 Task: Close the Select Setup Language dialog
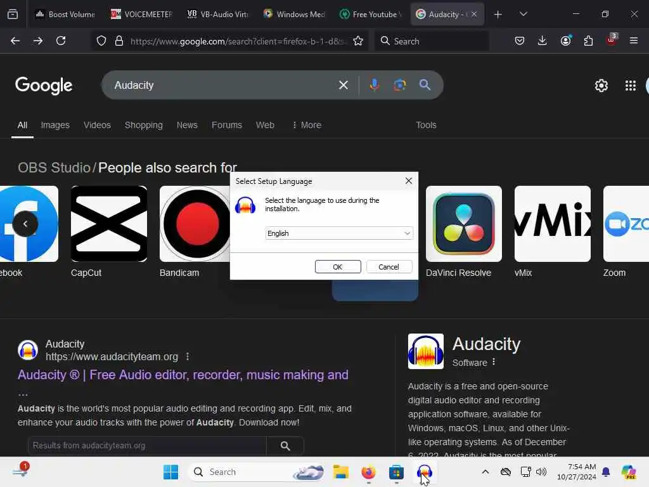pyautogui.click(x=409, y=181)
